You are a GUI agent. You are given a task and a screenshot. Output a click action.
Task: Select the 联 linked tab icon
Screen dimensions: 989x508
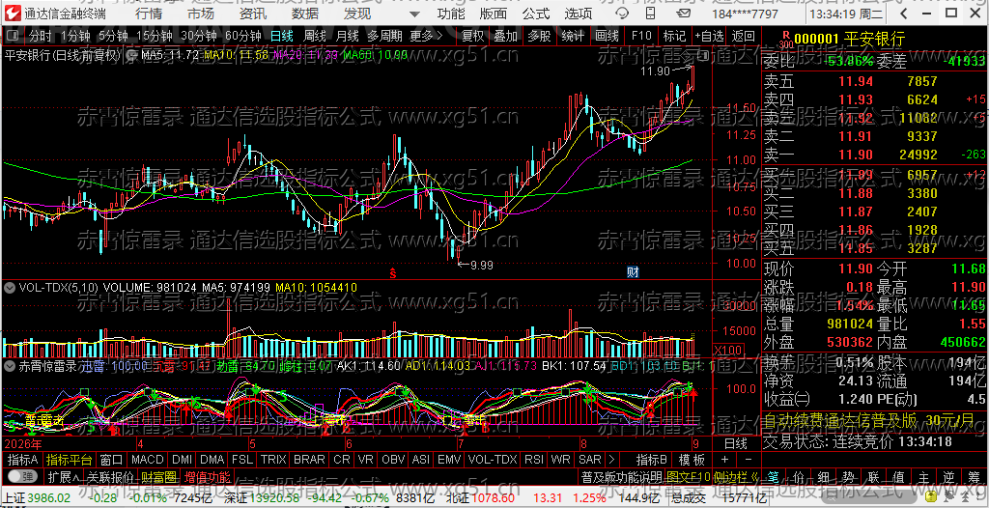coord(874,476)
